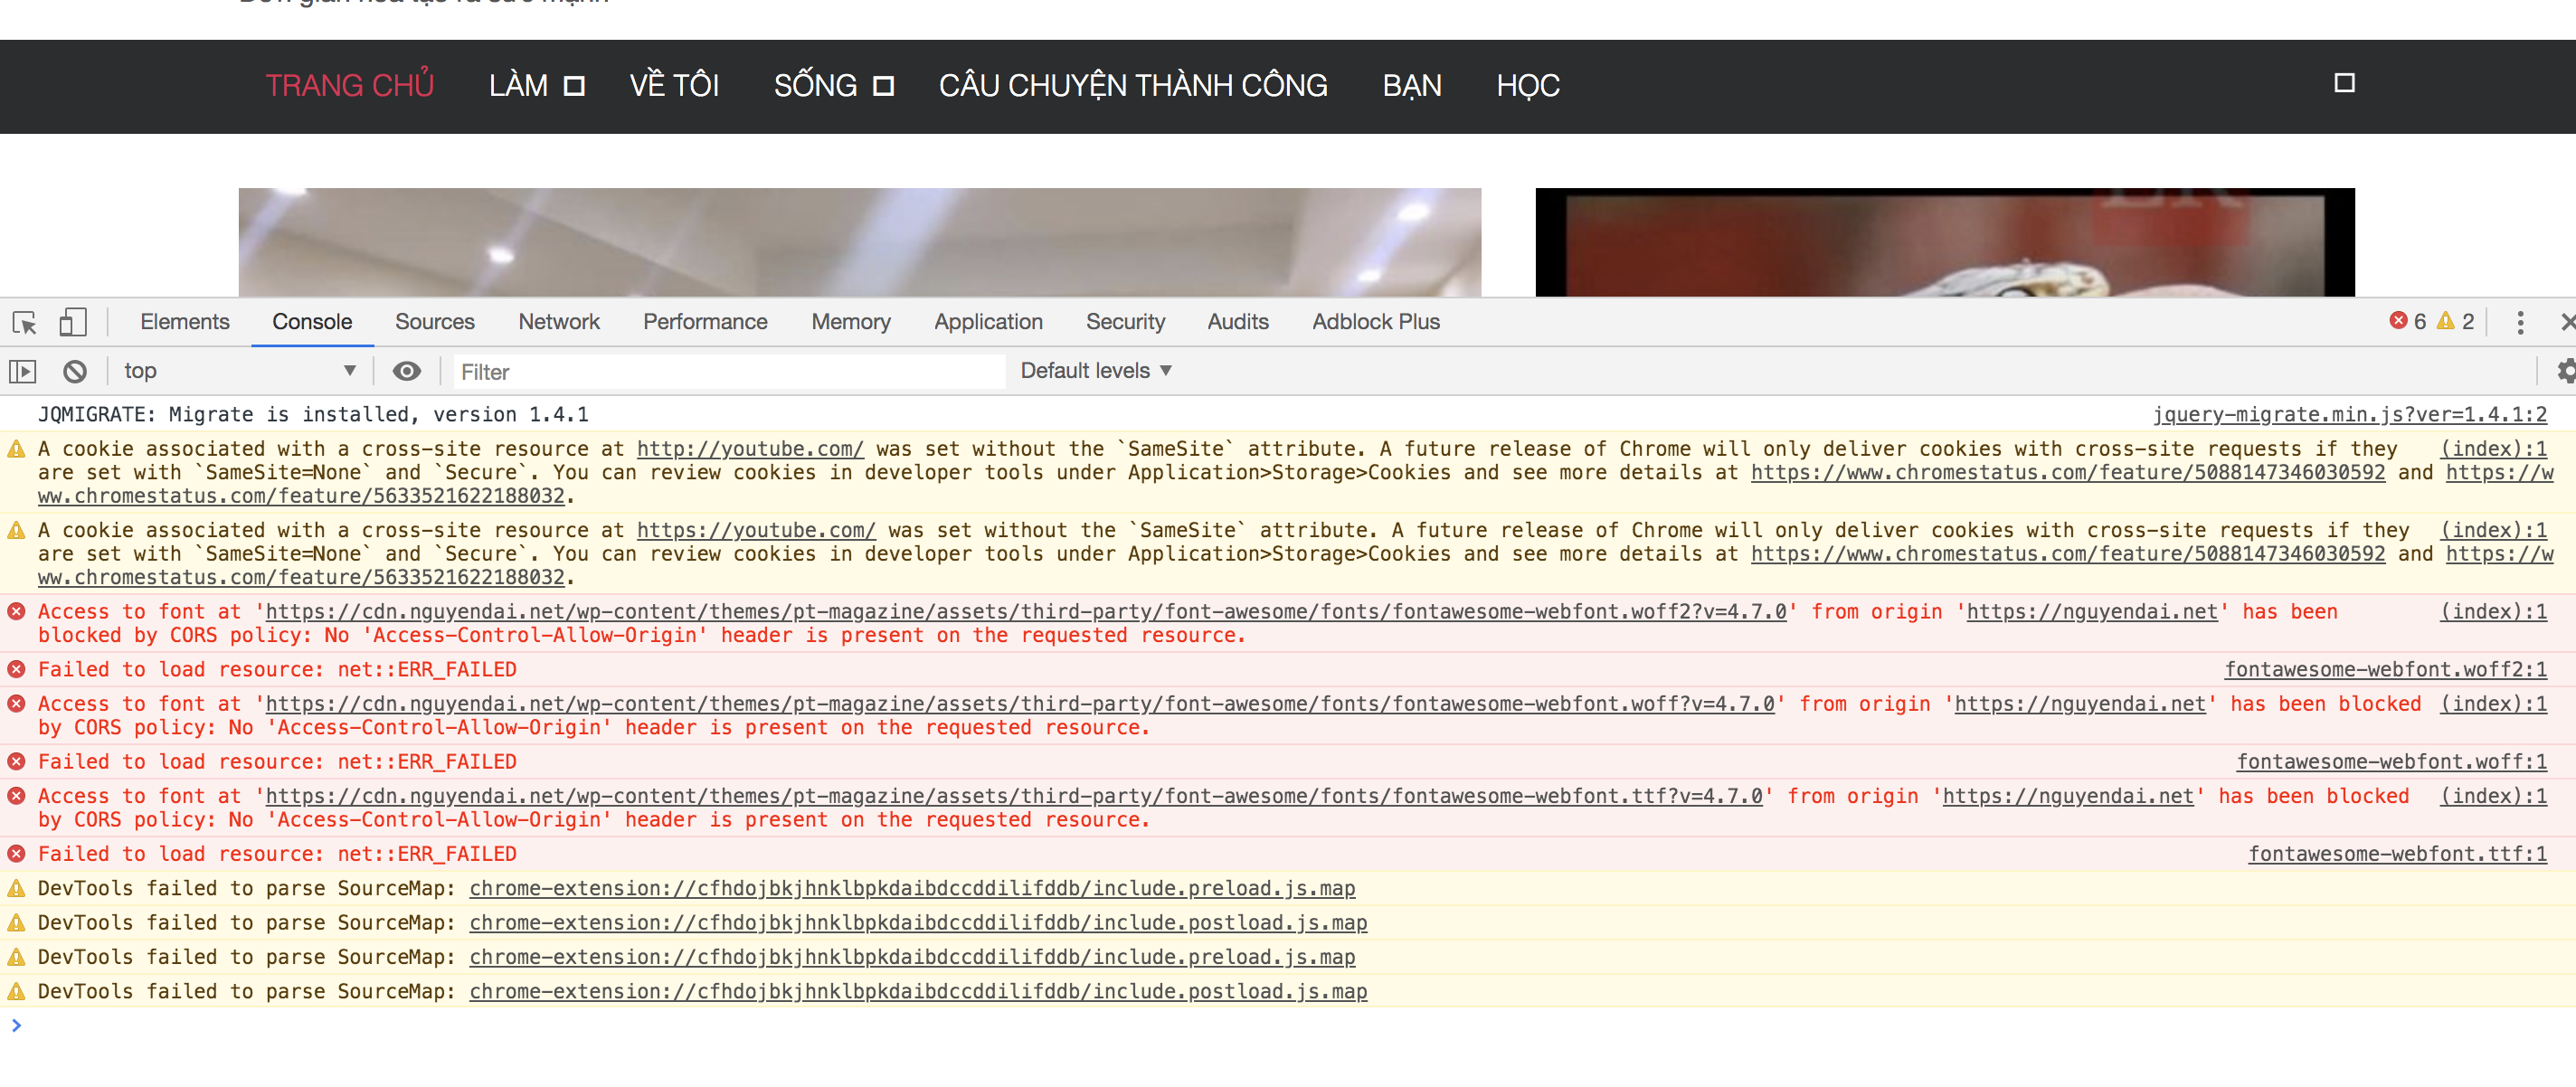The height and width of the screenshot is (1087, 2576).
Task: Open live expression eye icon
Action: click(406, 372)
